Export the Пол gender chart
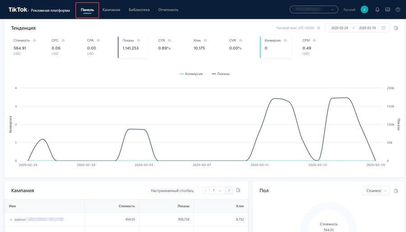 coord(396,191)
